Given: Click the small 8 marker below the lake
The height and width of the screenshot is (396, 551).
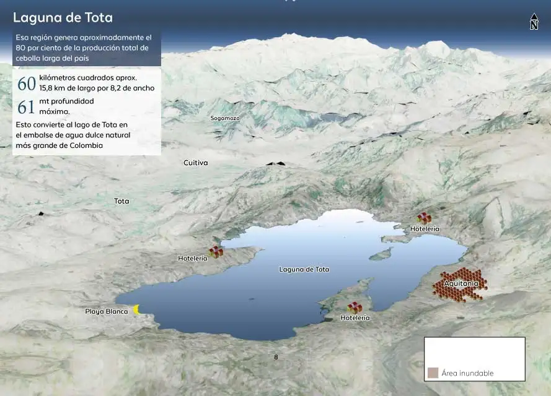Looking at the screenshot, I should click(x=276, y=357).
